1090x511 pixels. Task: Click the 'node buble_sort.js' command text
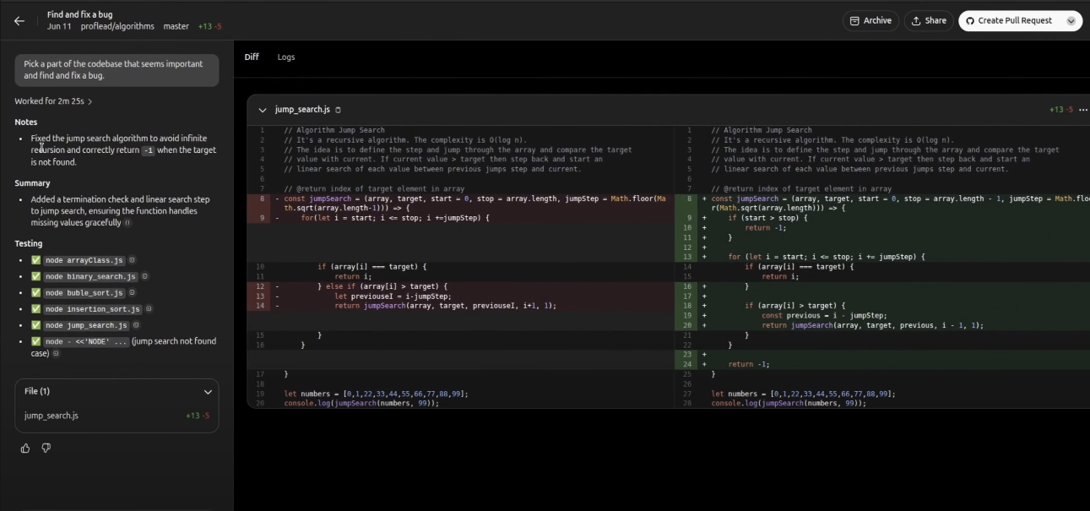[x=84, y=293]
